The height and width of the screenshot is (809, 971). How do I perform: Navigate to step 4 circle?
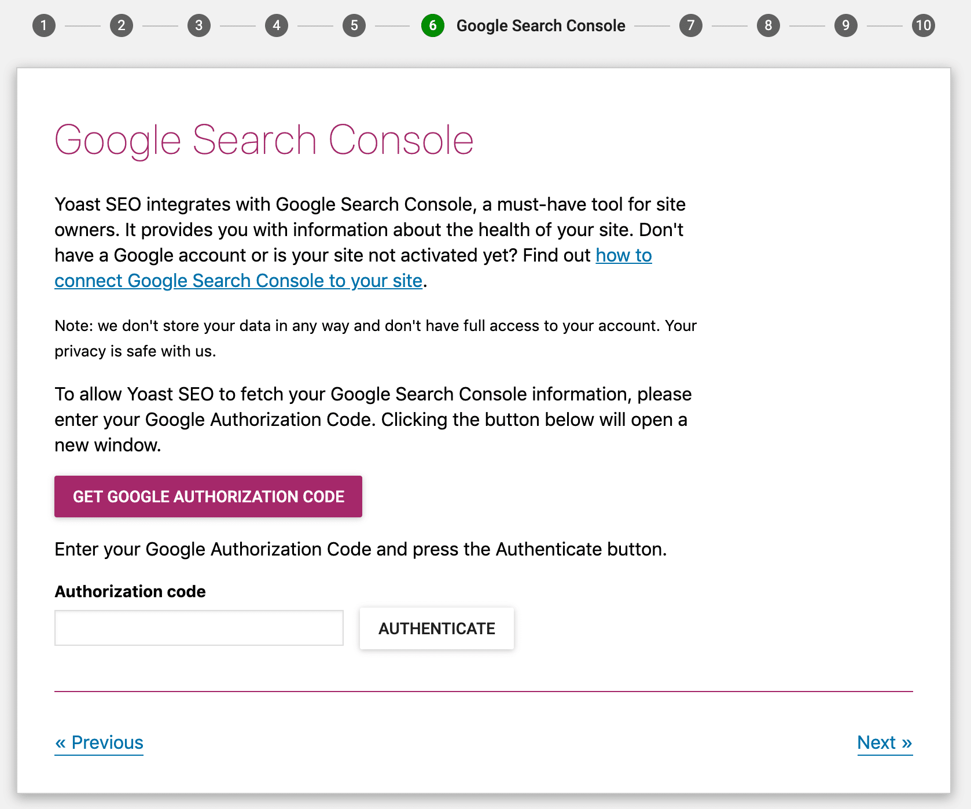[277, 25]
